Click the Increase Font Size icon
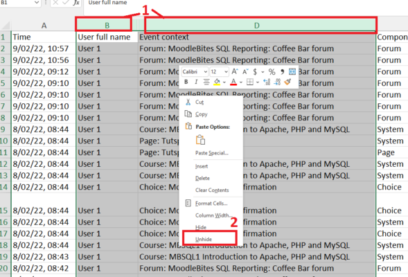 tap(235, 71)
